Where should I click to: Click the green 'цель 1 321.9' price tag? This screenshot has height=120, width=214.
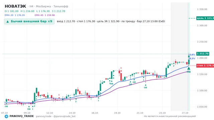tap(205, 18)
